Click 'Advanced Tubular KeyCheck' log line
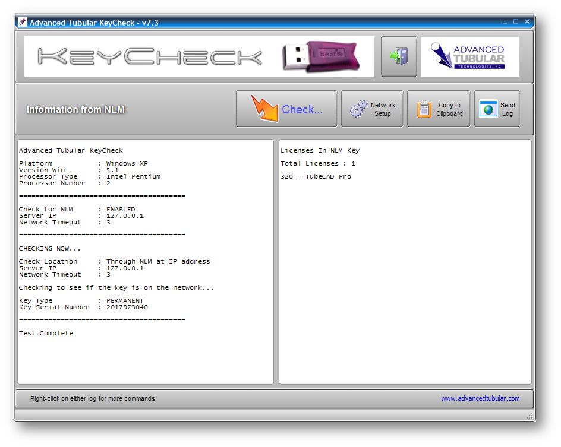Viewport: 561px width, 447px height. coord(71,150)
